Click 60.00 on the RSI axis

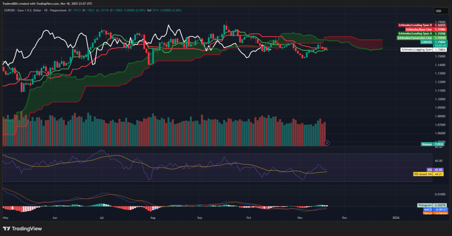click(438, 161)
